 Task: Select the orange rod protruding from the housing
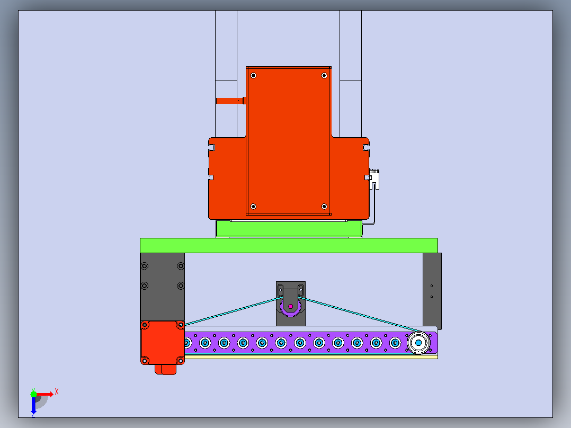[230, 101]
